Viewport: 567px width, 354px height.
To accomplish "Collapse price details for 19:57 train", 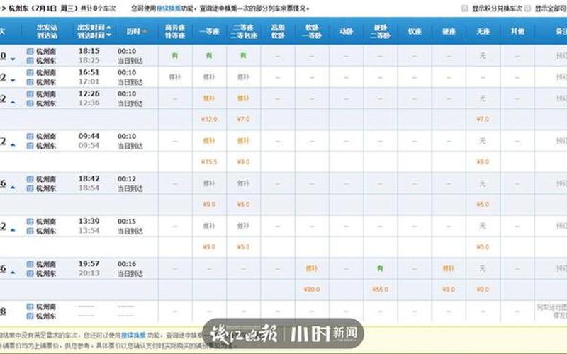I will 13,273.
